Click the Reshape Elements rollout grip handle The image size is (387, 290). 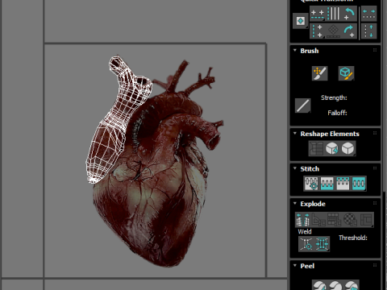click(x=375, y=134)
